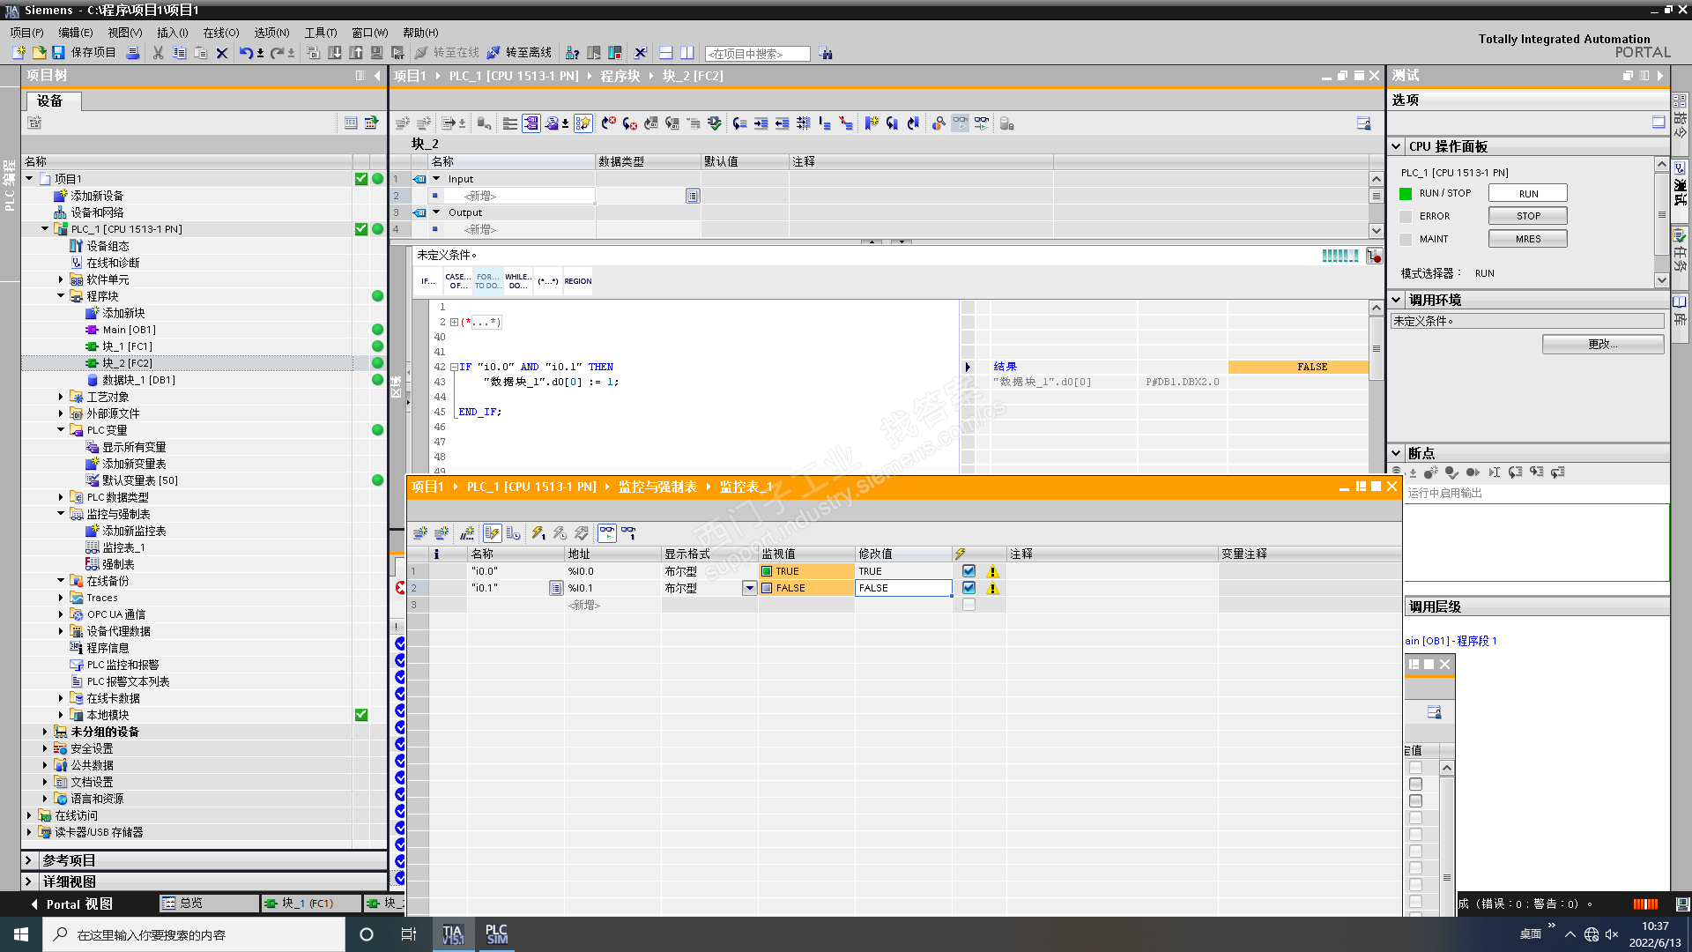Tick the empty checkbox in row 3

[968, 605]
